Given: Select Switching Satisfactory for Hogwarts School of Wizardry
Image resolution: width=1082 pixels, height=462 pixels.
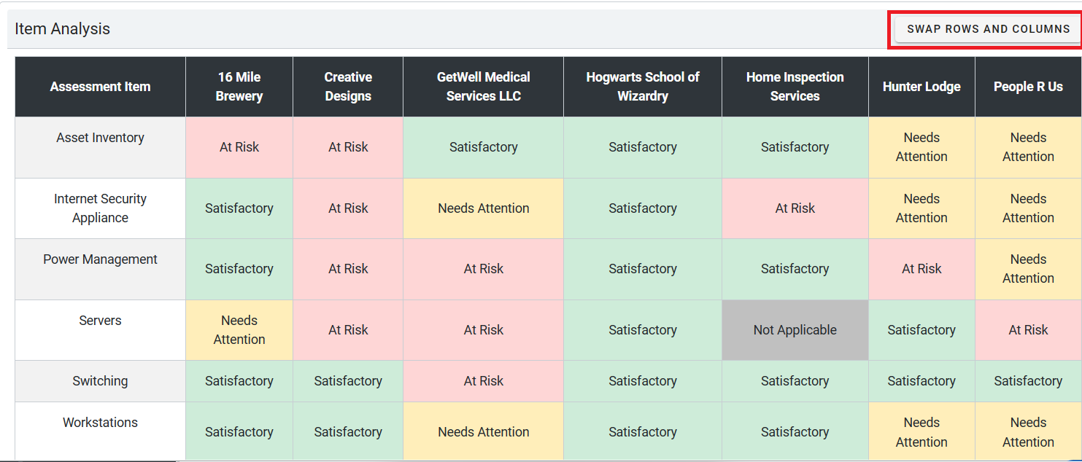Looking at the screenshot, I should click(x=643, y=381).
